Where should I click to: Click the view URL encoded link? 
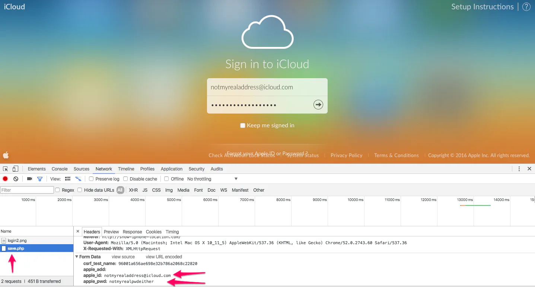pyautogui.click(x=164, y=256)
